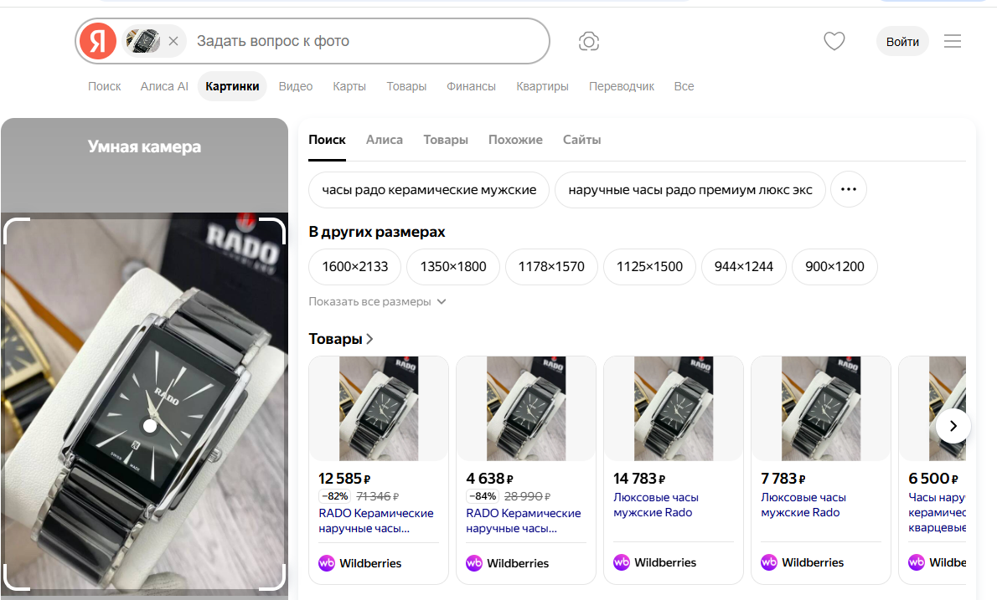Click Wildberries seller under 4 638 ₽ card
Viewport: 997px width, 600px height.
click(x=508, y=563)
